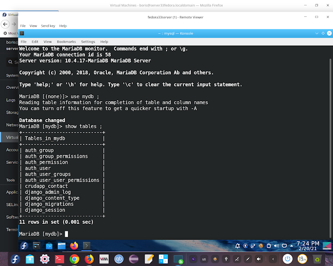Open the settings panel icon in the guest taskbar
Screen dimensions: 333x266
(36, 246)
